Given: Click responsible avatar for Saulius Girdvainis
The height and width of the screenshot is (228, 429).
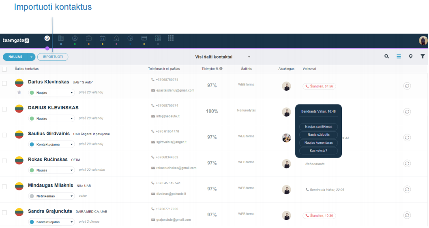Looking at the screenshot, I should tap(286, 138).
